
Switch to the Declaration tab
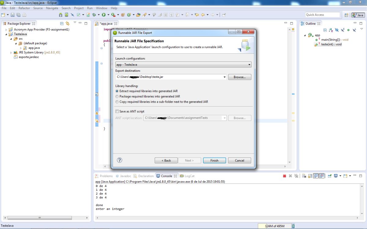[x=143, y=176]
